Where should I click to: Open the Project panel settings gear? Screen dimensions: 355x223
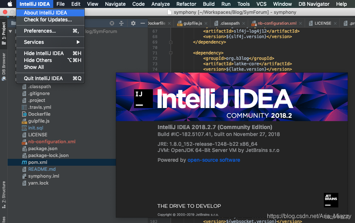133,23
